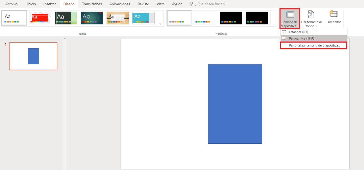The image size is (364, 170).
Task: Apply the first white Office theme
Action: click(14, 18)
